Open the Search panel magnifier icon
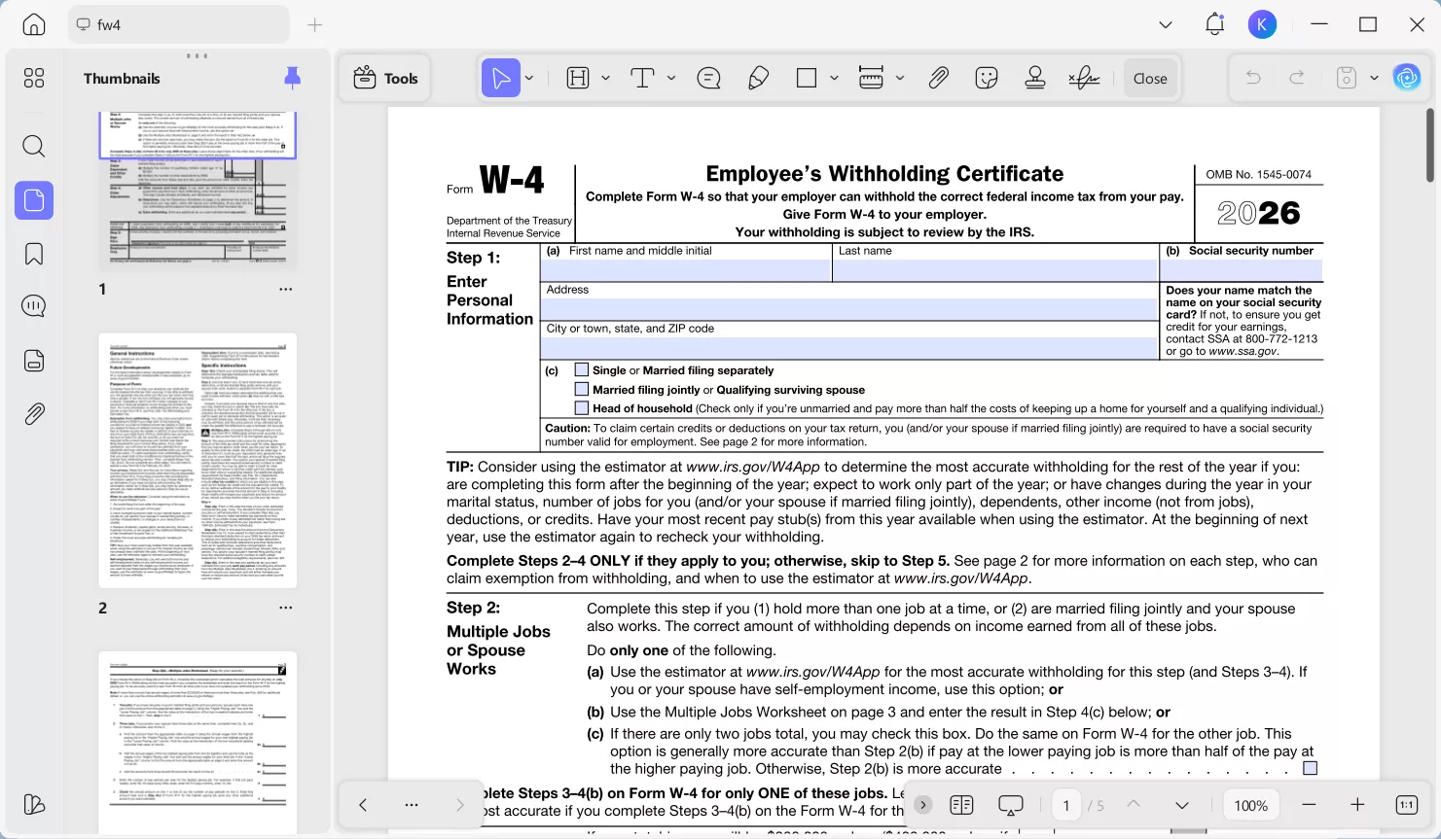This screenshot has height=839, width=1441. (34, 146)
